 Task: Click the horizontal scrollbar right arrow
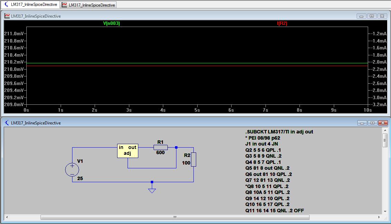click(379, 217)
